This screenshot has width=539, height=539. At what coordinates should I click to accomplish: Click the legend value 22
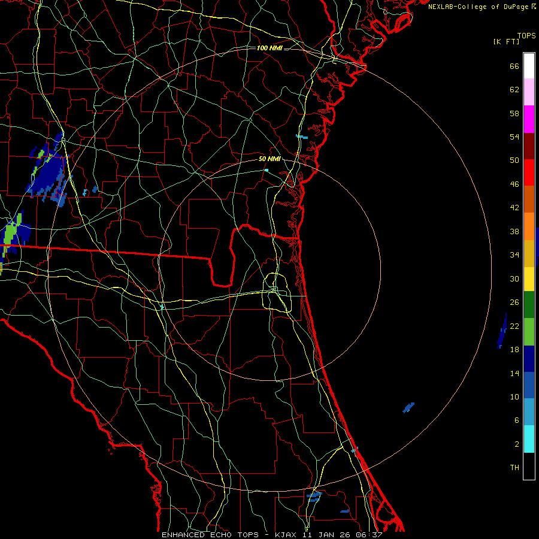coord(514,326)
